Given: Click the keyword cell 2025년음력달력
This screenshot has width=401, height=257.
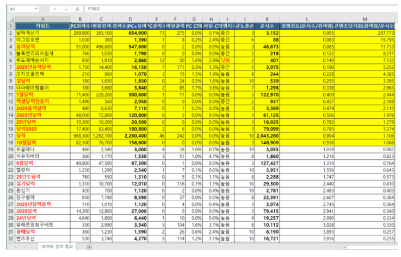Looking at the screenshot, I should [42, 67].
